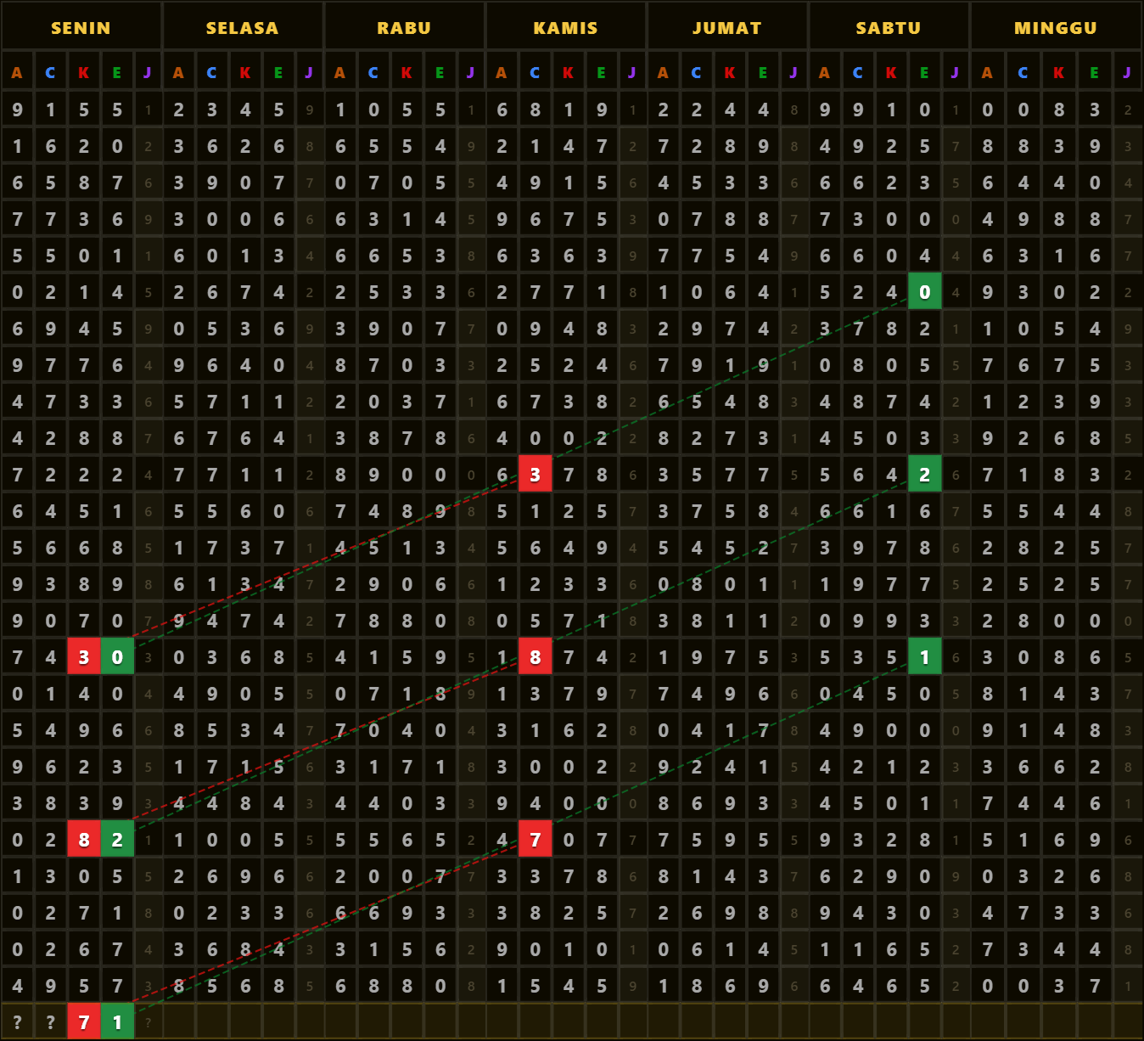Click J value 9 in SELASA row 2345
This screenshot has width=1144, height=1041.
click(x=310, y=110)
